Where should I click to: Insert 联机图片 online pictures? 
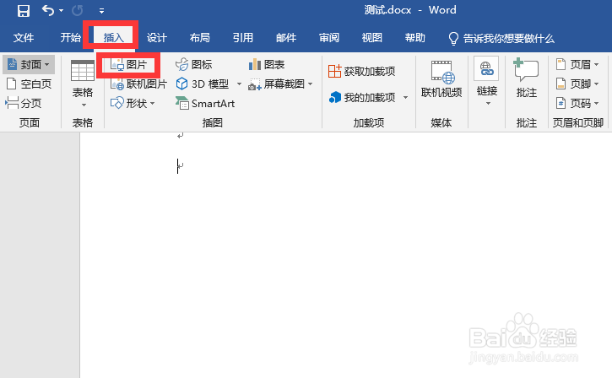138,84
